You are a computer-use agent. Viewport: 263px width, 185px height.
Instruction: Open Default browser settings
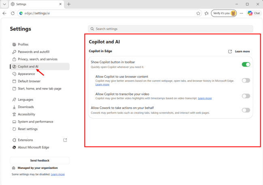click(x=40, y=81)
